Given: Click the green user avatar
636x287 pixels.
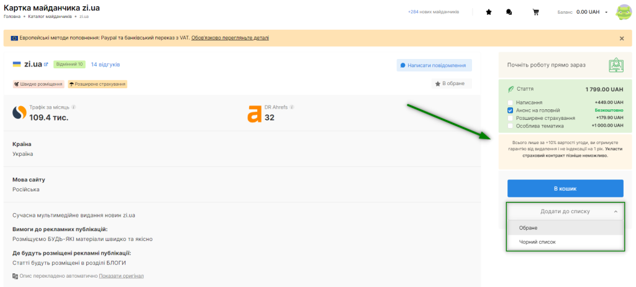Looking at the screenshot, I should pyautogui.click(x=623, y=12).
